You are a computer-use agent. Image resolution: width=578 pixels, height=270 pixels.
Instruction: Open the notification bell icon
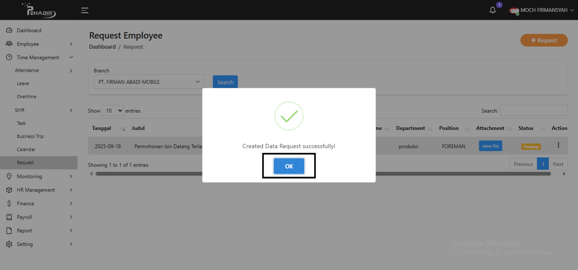(493, 10)
